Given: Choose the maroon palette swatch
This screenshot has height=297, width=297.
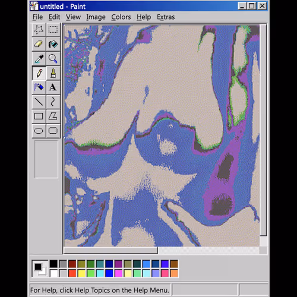Looking at the screenshot, I should click(x=72, y=264).
